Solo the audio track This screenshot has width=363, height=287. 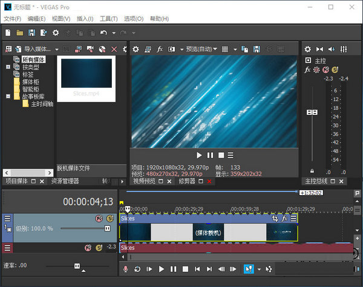click(x=98, y=248)
